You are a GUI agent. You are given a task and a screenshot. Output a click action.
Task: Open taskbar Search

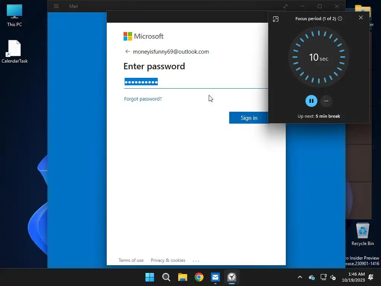[x=166, y=277]
